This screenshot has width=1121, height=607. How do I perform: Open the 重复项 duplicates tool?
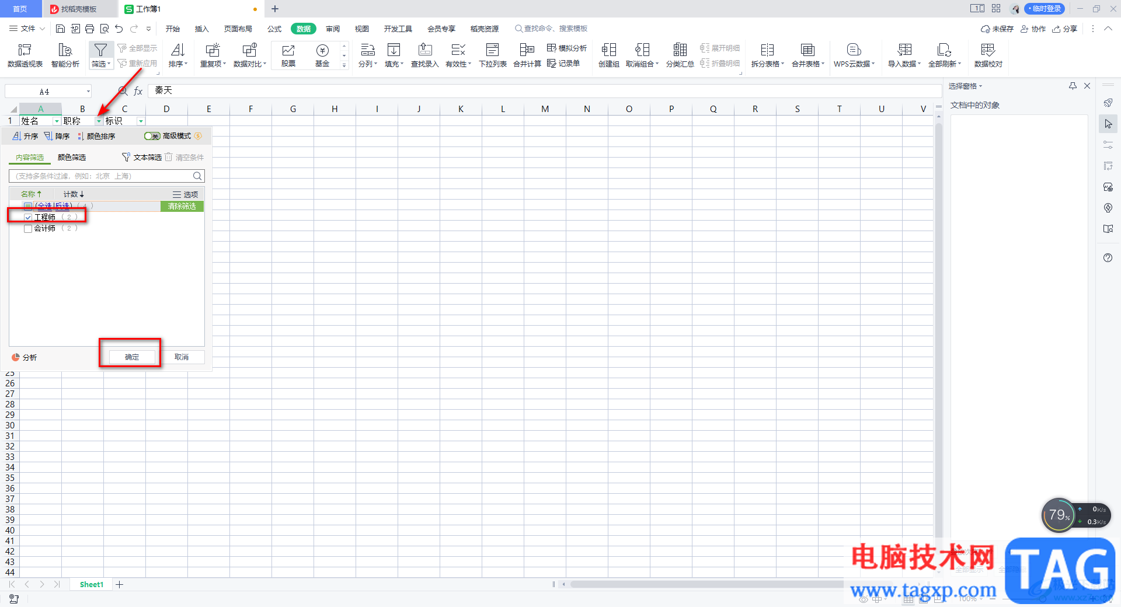213,55
